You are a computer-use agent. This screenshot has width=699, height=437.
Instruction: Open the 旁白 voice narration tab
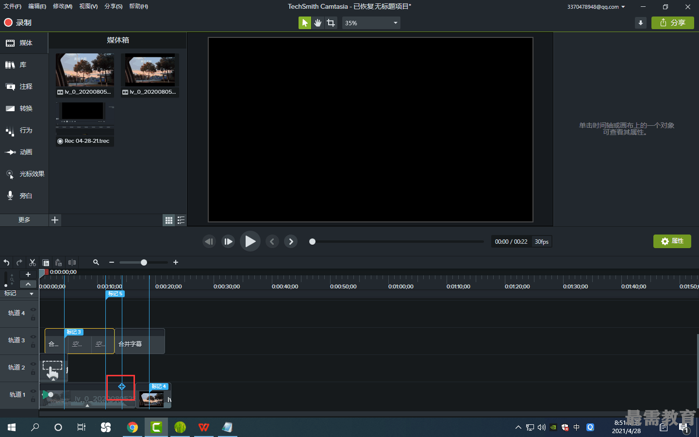click(x=24, y=196)
